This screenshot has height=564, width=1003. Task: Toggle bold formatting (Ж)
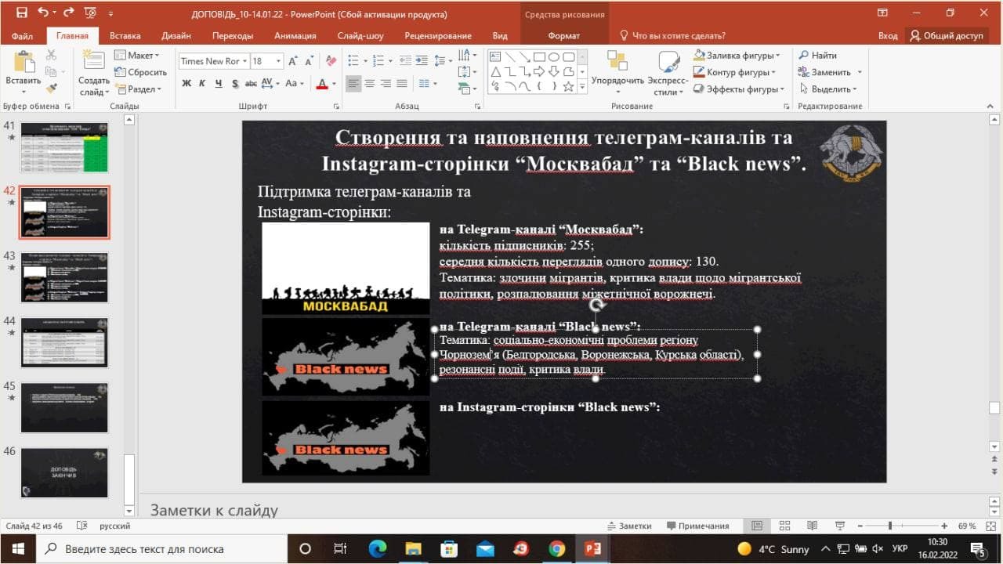coord(186,84)
